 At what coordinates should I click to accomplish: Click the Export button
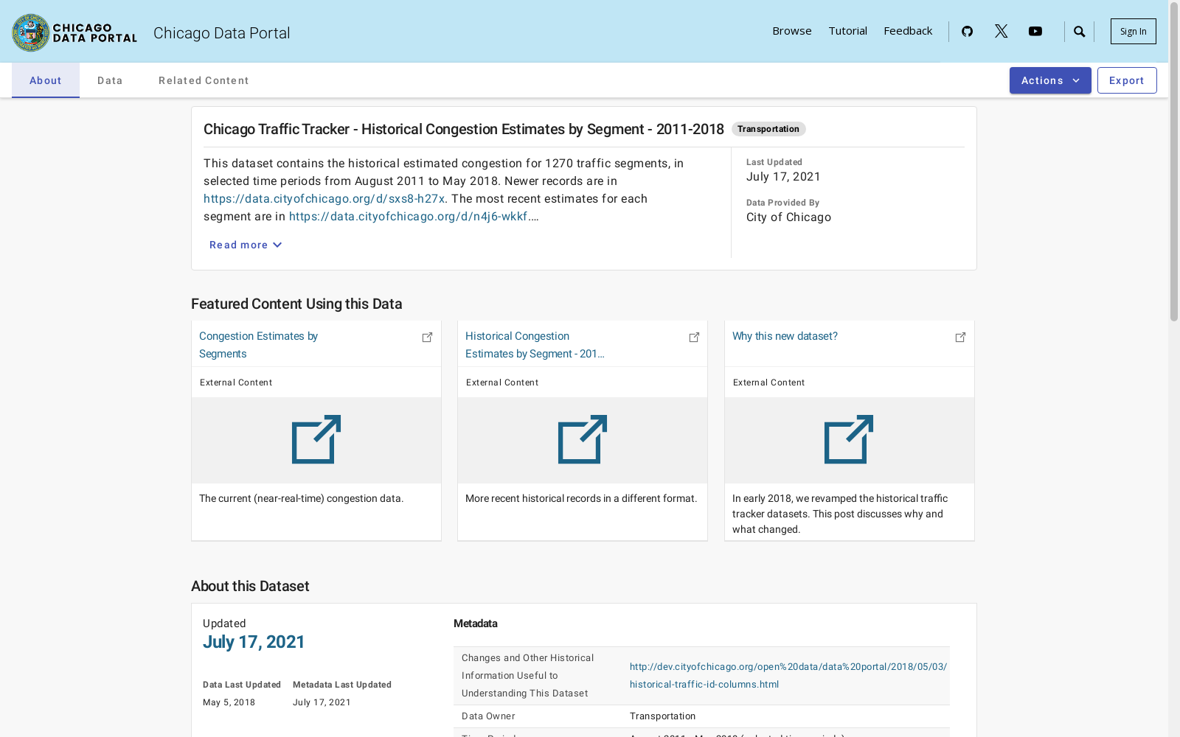(1127, 80)
